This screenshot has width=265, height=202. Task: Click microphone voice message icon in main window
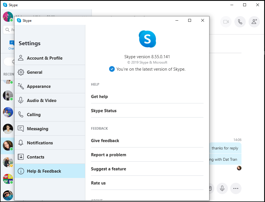222,188
